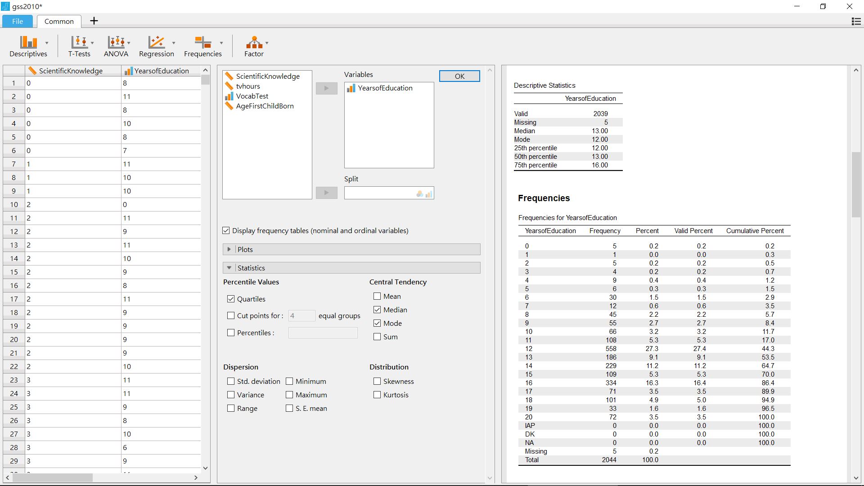Expand the Plots section
This screenshot has width=864, height=486.
(x=351, y=249)
